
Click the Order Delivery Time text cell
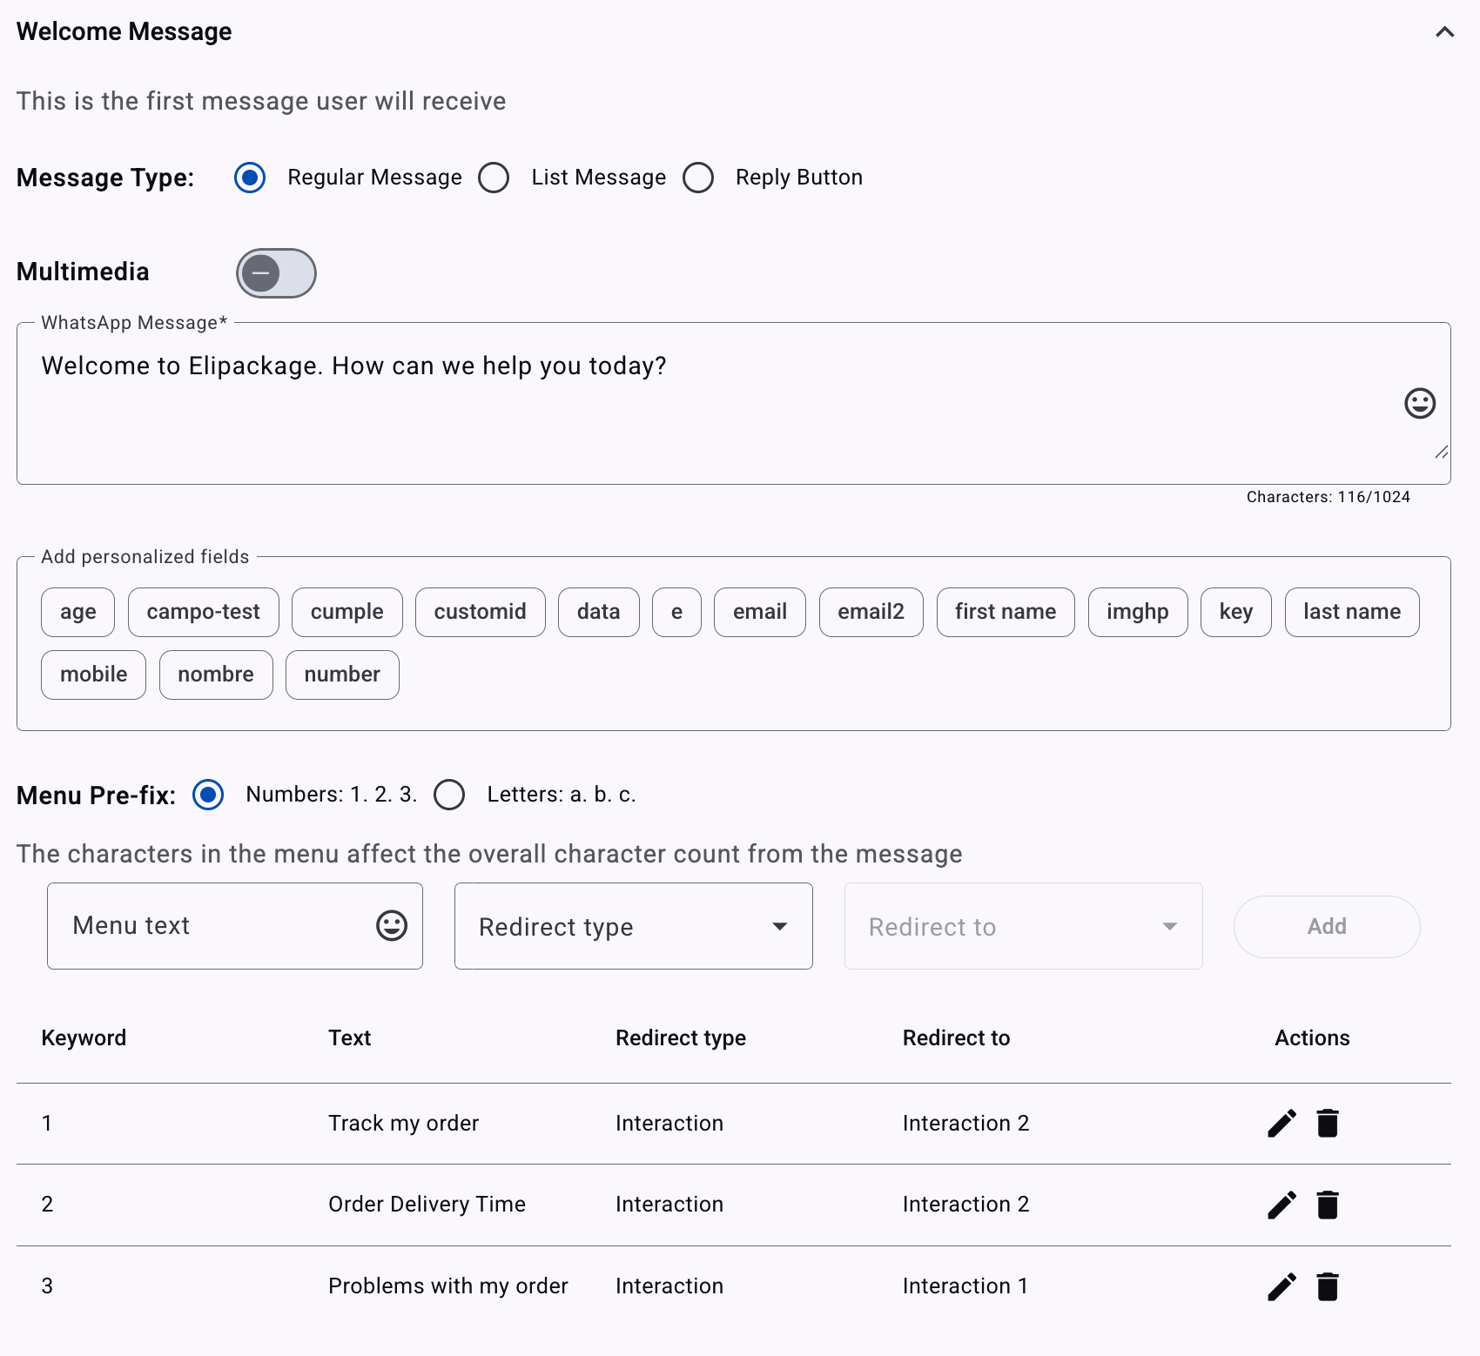click(x=427, y=1205)
